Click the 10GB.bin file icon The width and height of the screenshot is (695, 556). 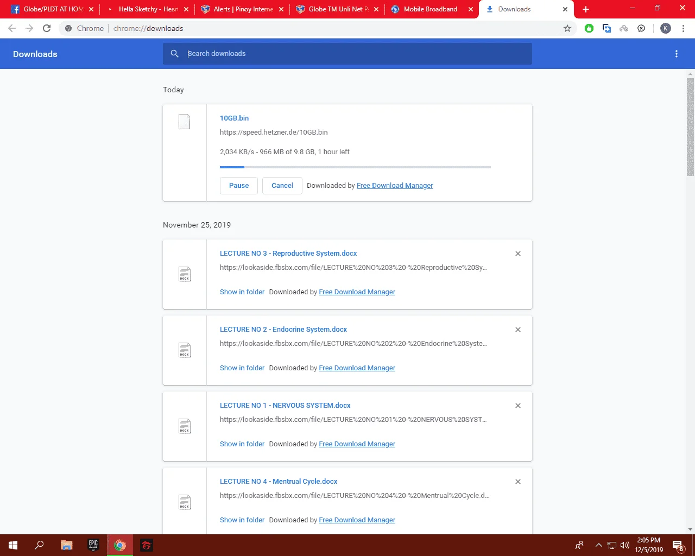pyautogui.click(x=185, y=122)
